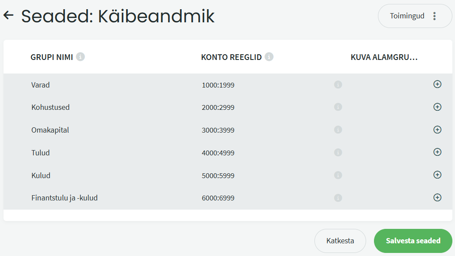Add subgroup to Omakapital row
The height and width of the screenshot is (256, 455).
437,130
